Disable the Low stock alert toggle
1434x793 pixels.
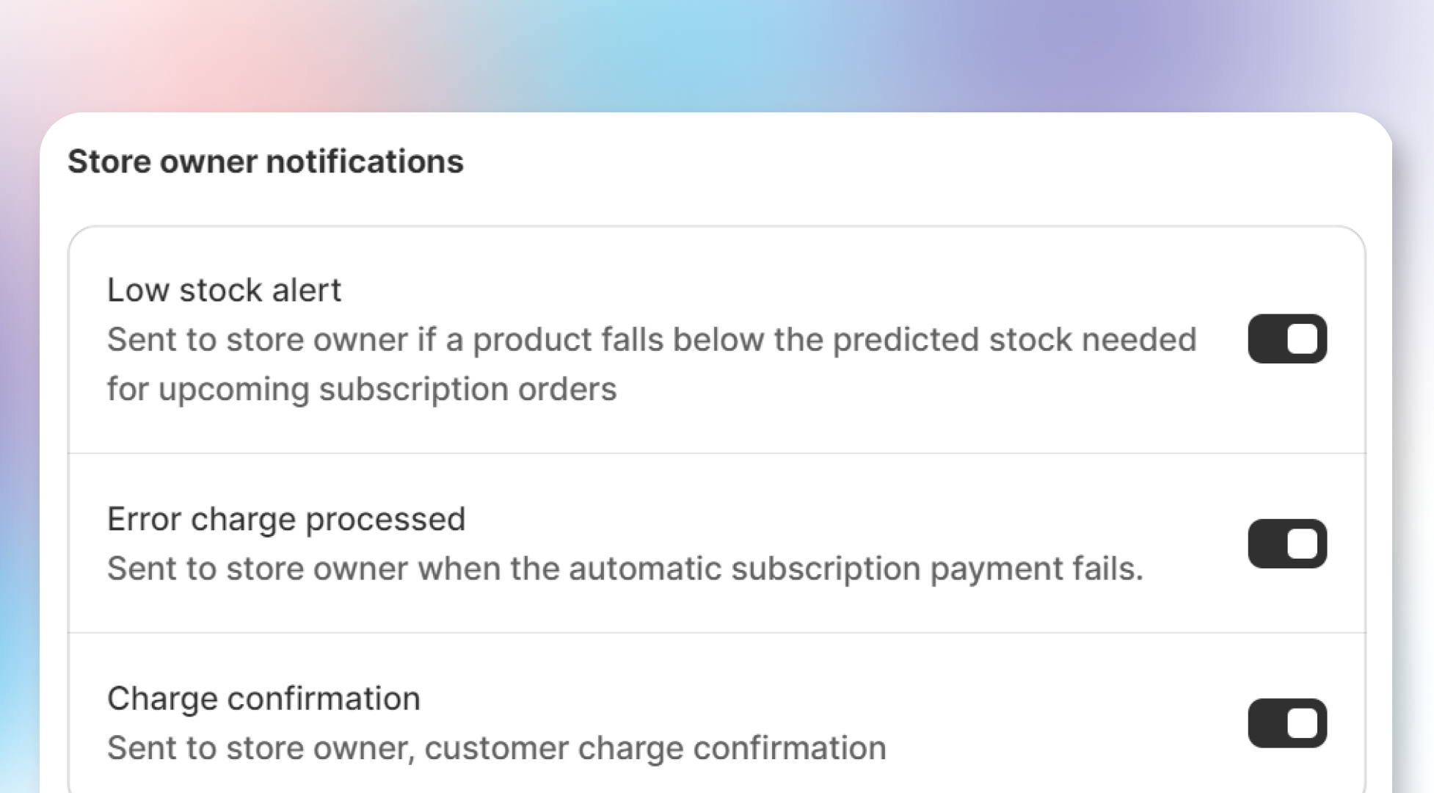[1287, 338]
